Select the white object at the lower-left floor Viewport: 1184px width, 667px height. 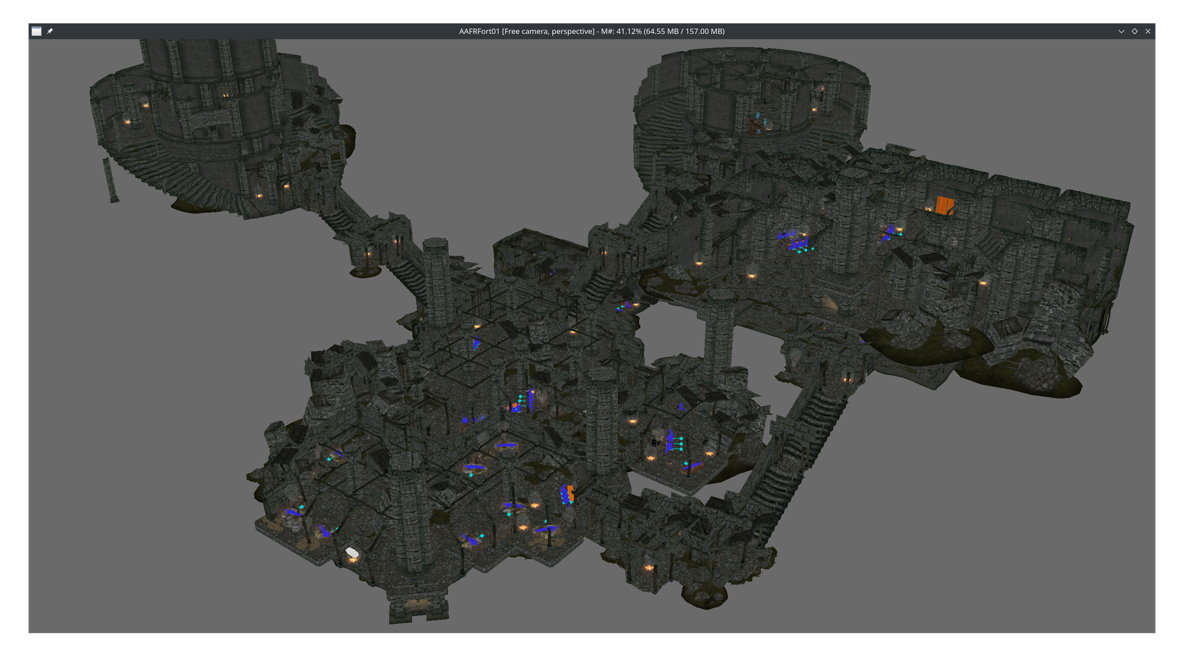352,552
